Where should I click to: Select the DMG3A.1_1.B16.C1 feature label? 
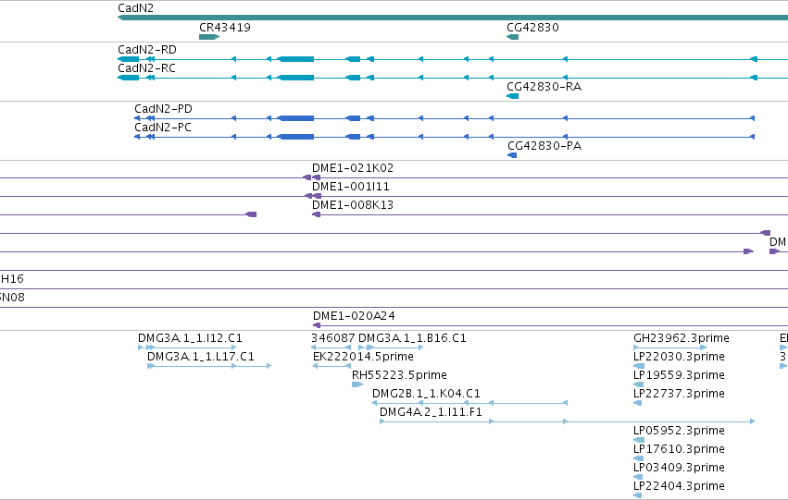(x=412, y=338)
